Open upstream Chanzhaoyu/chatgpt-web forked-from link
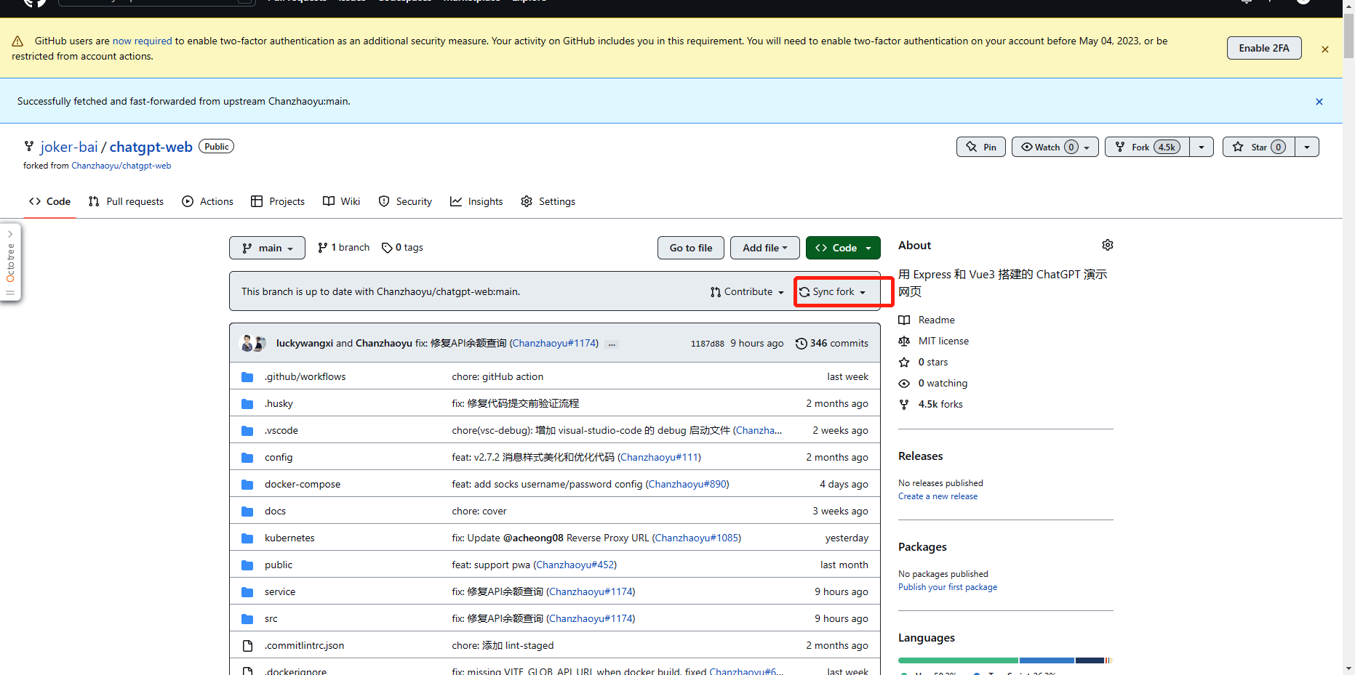 coord(121,166)
